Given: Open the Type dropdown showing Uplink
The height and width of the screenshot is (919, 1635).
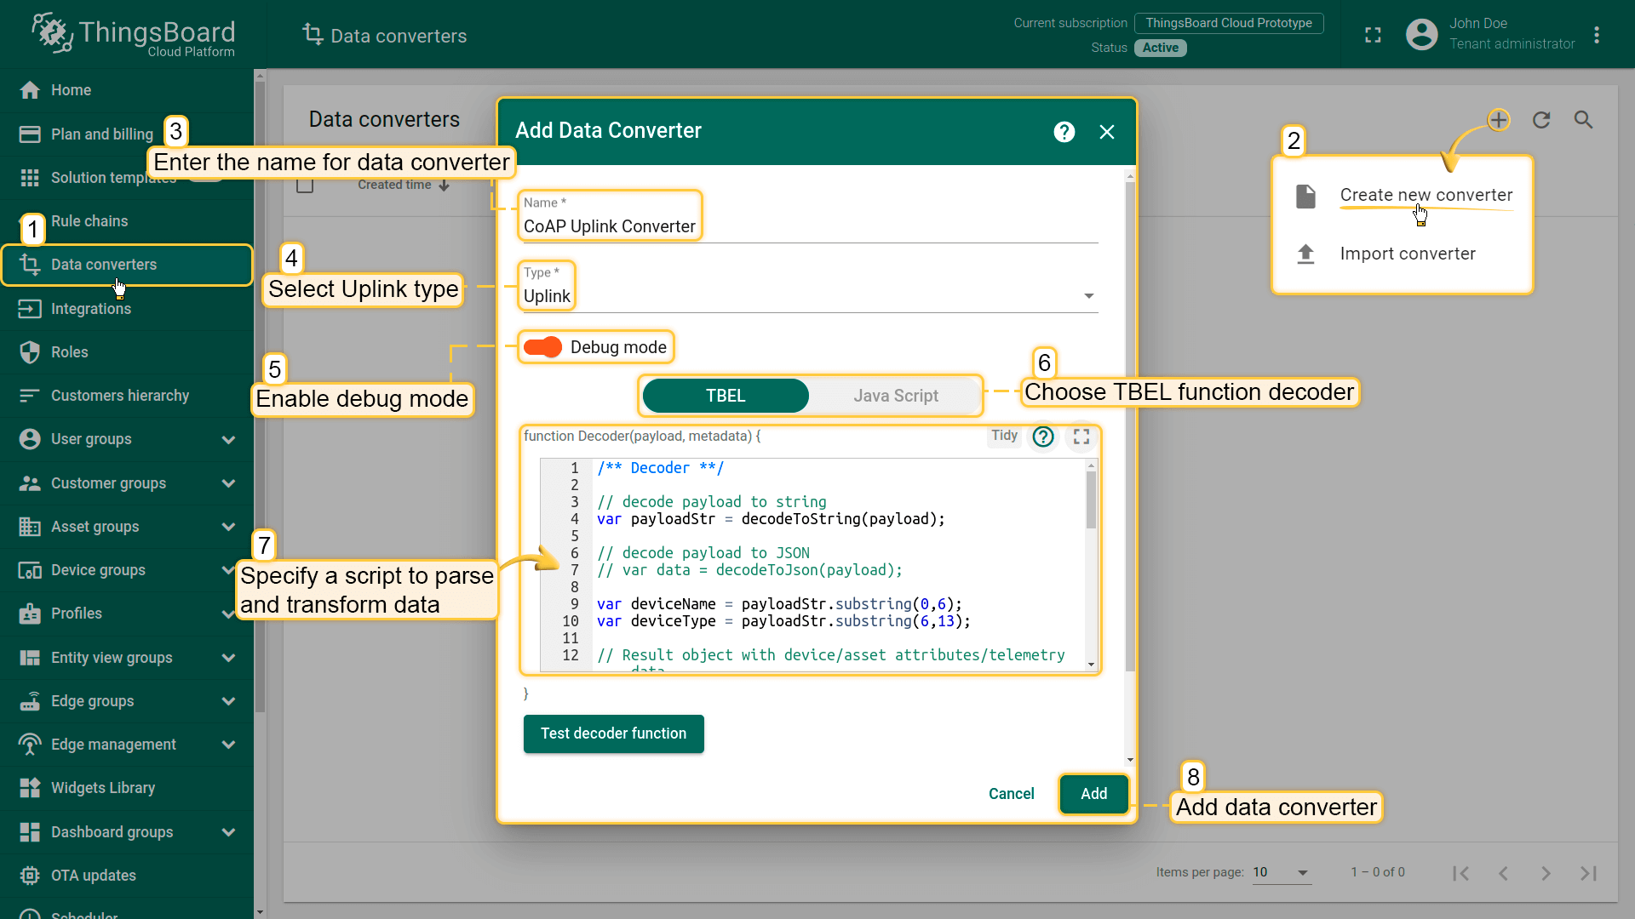Looking at the screenshot, I should 807,296.
